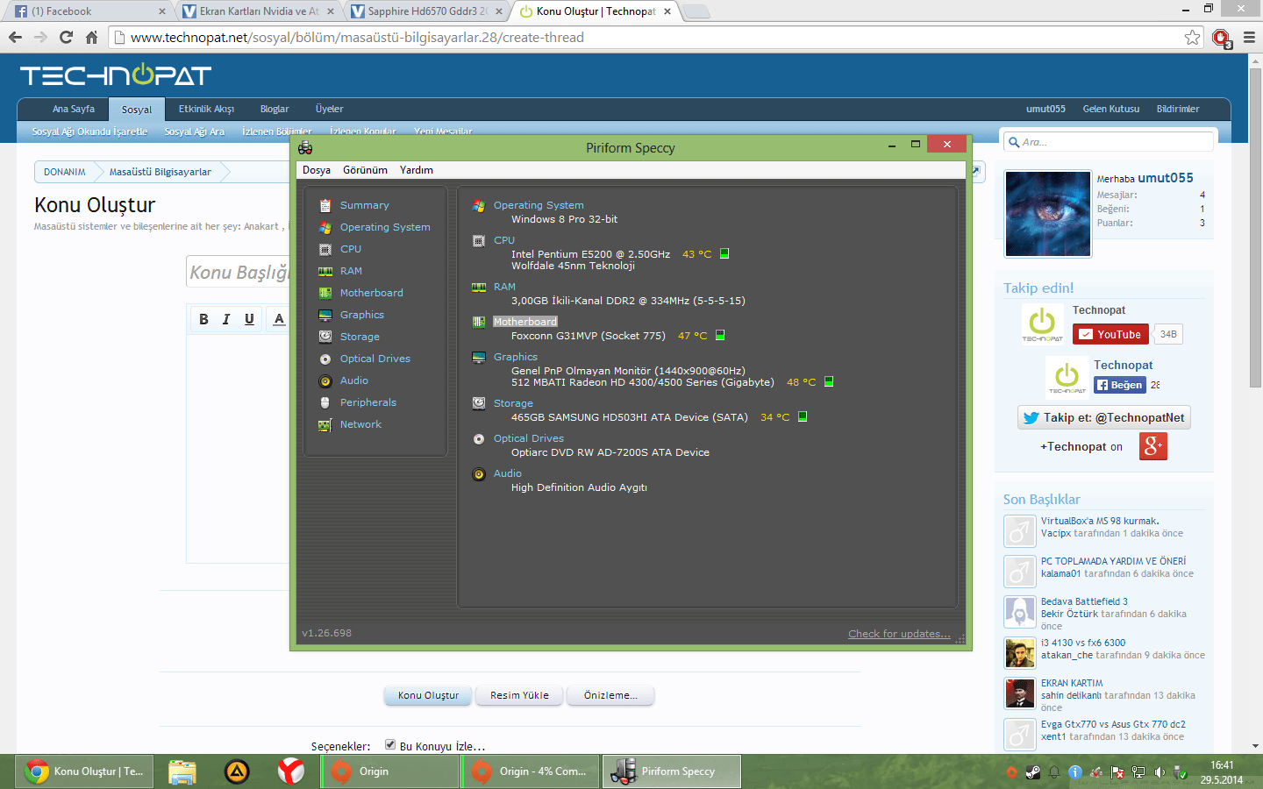Open Chrome's home page icon
The image size is (1263, 789).
[91, 37]
